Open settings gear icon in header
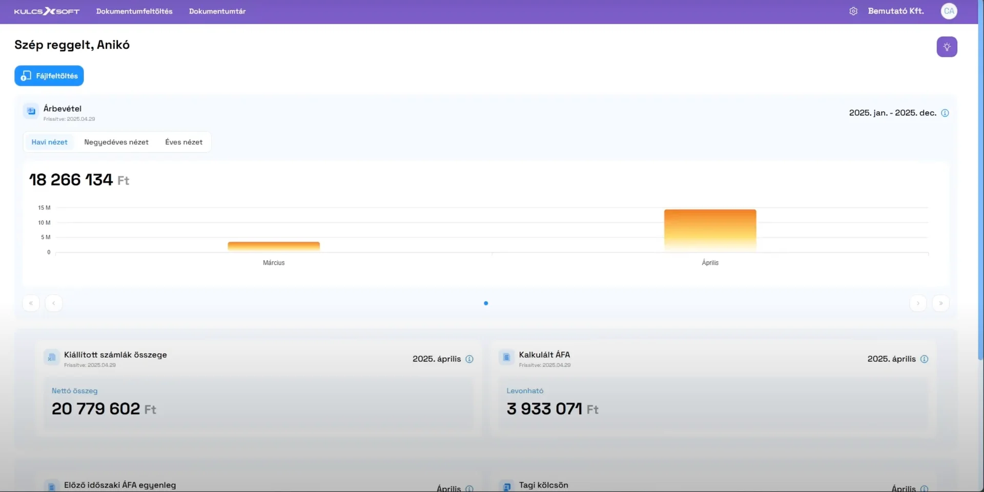This screenshot has width=984, height=492. point(853,11)
